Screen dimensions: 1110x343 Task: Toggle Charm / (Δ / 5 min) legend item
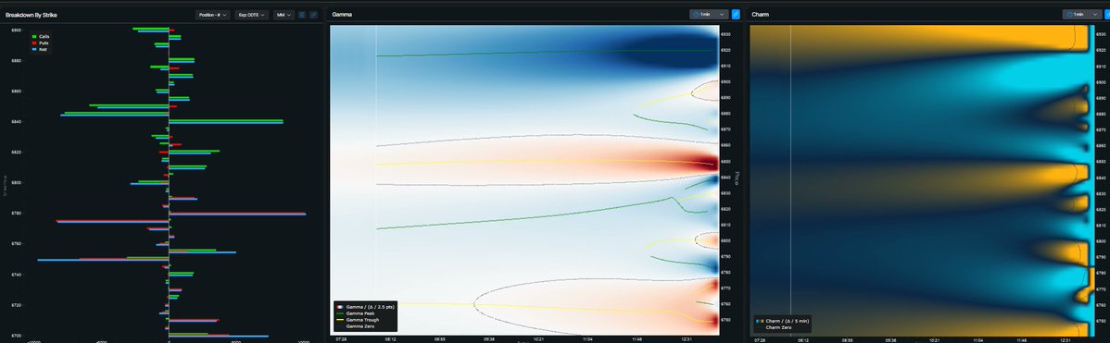(x=781, y=321)
